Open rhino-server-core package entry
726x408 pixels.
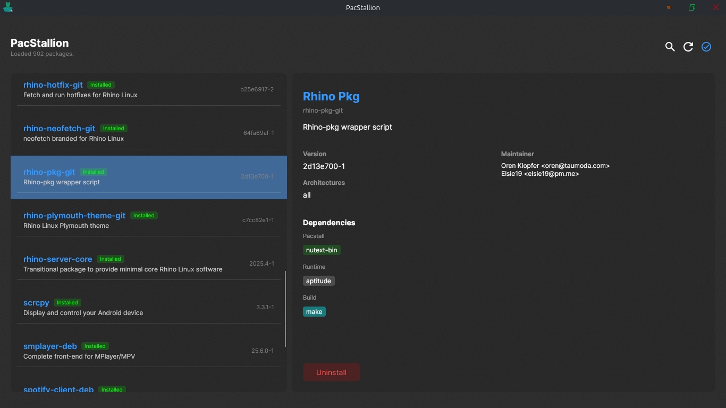149,264
